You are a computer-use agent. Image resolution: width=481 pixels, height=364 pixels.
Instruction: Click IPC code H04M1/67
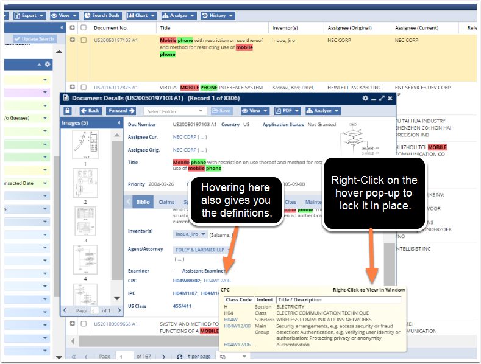185,293
